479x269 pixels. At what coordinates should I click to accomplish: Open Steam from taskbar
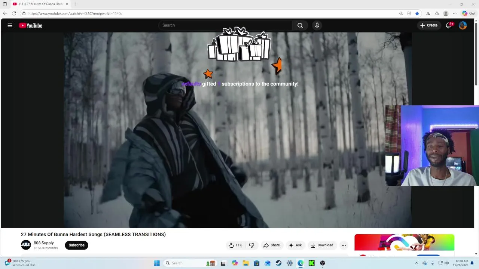(278, 263)
